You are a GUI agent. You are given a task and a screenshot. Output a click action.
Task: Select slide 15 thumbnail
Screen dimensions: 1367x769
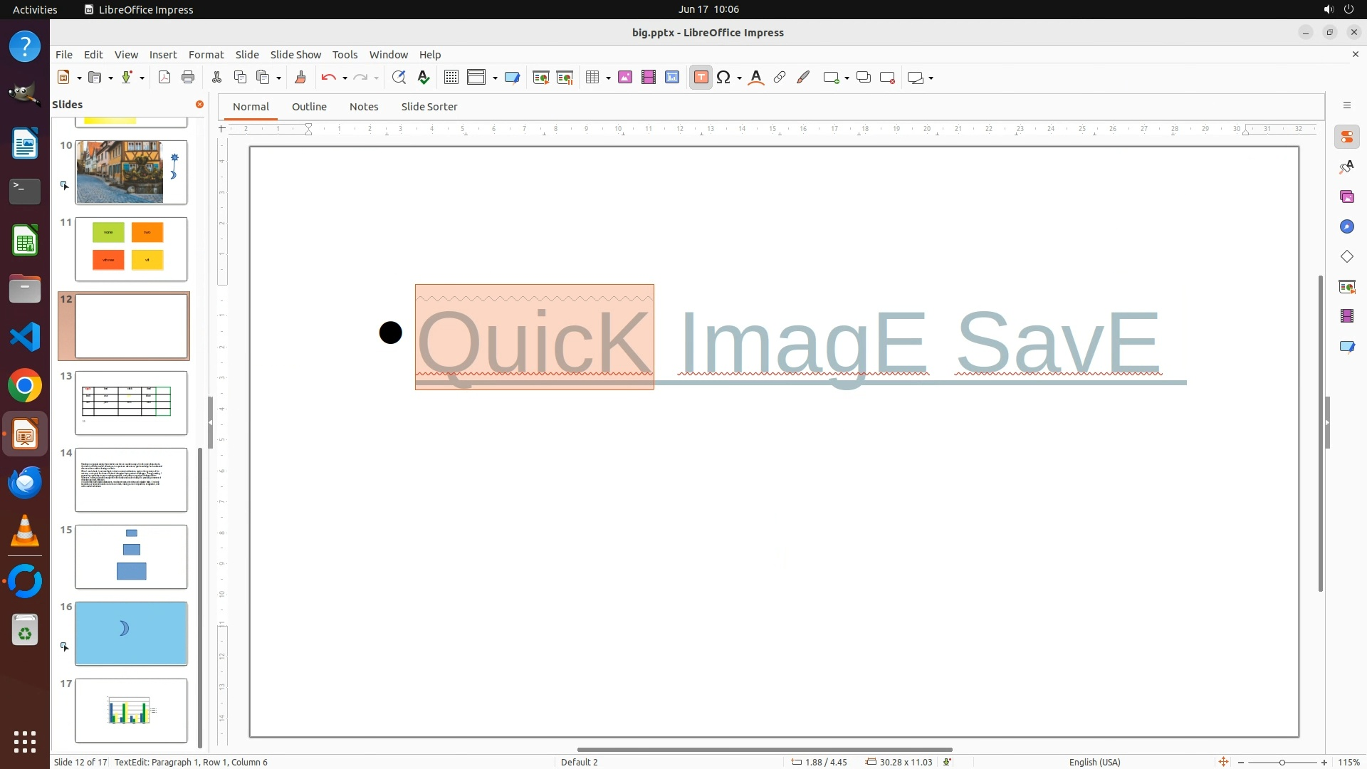(132, 557)
